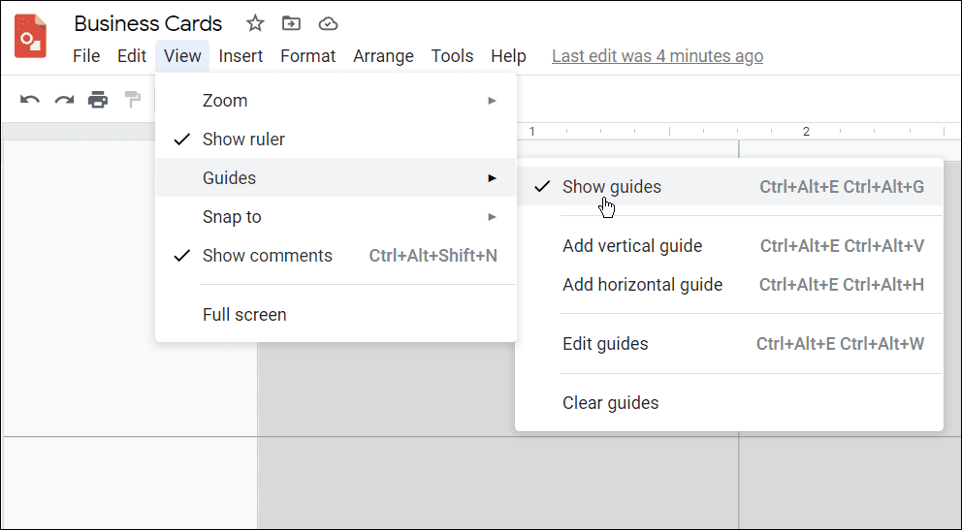Expand the Snap to submenu
The image size is (962, 530).
[x=336, y=217]
